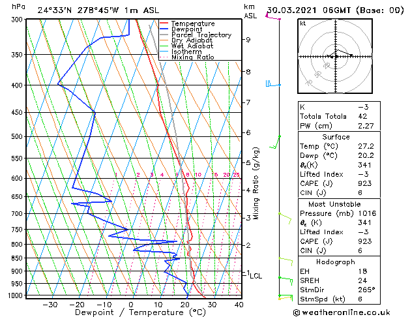Select the 'Dry Adiabat' legend label
Viewport: 410px width, 317px height.
pos(192,40)
